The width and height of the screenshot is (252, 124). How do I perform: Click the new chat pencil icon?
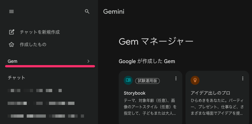click(11, 32)
